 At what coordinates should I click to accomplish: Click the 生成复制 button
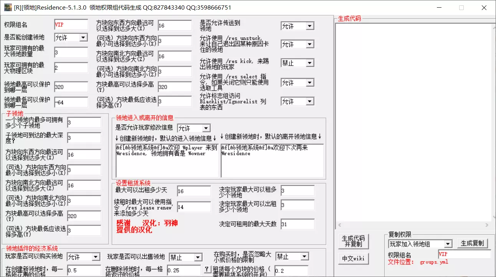point(472,244)
